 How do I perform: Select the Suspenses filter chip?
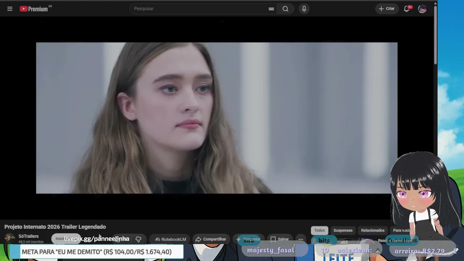[343, 231]
